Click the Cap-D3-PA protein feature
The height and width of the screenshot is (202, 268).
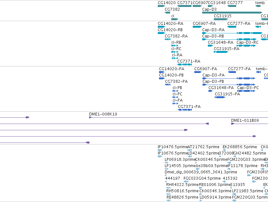[229, 78]
